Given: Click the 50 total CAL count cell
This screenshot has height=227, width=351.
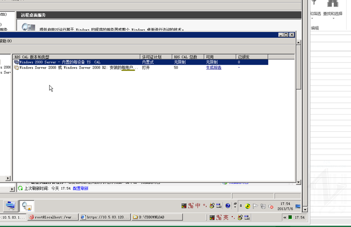Looking at the screenshot, I should (175, 68).
